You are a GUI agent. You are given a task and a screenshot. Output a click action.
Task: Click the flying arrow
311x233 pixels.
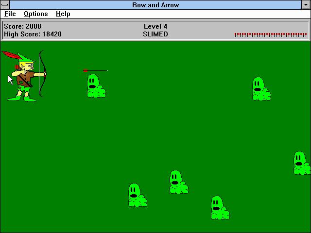(x=95, y=70)
